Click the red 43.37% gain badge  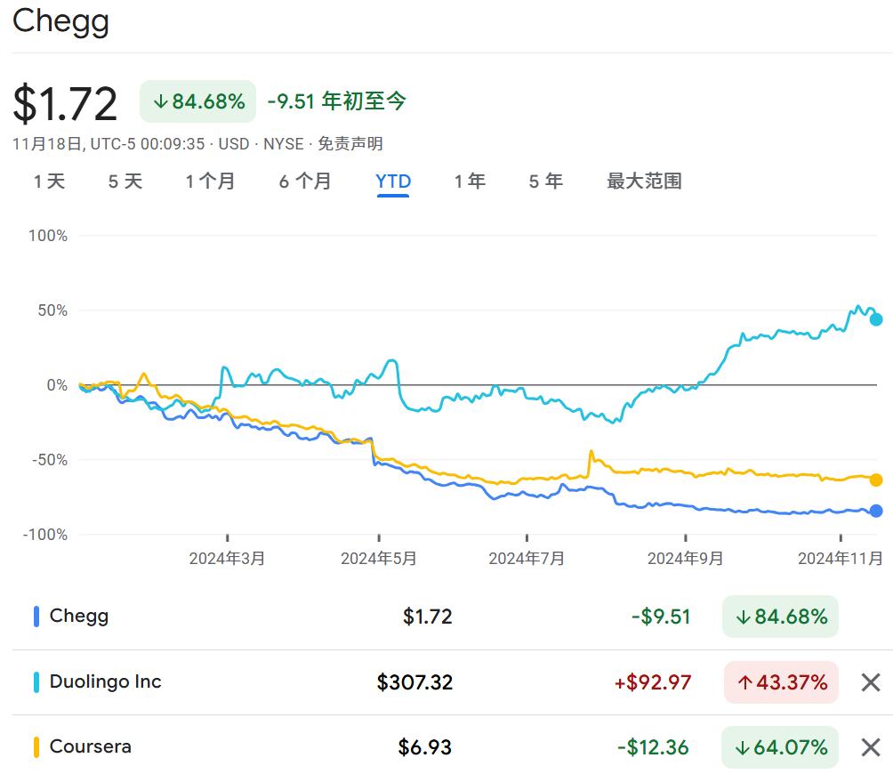click(781, 682)
